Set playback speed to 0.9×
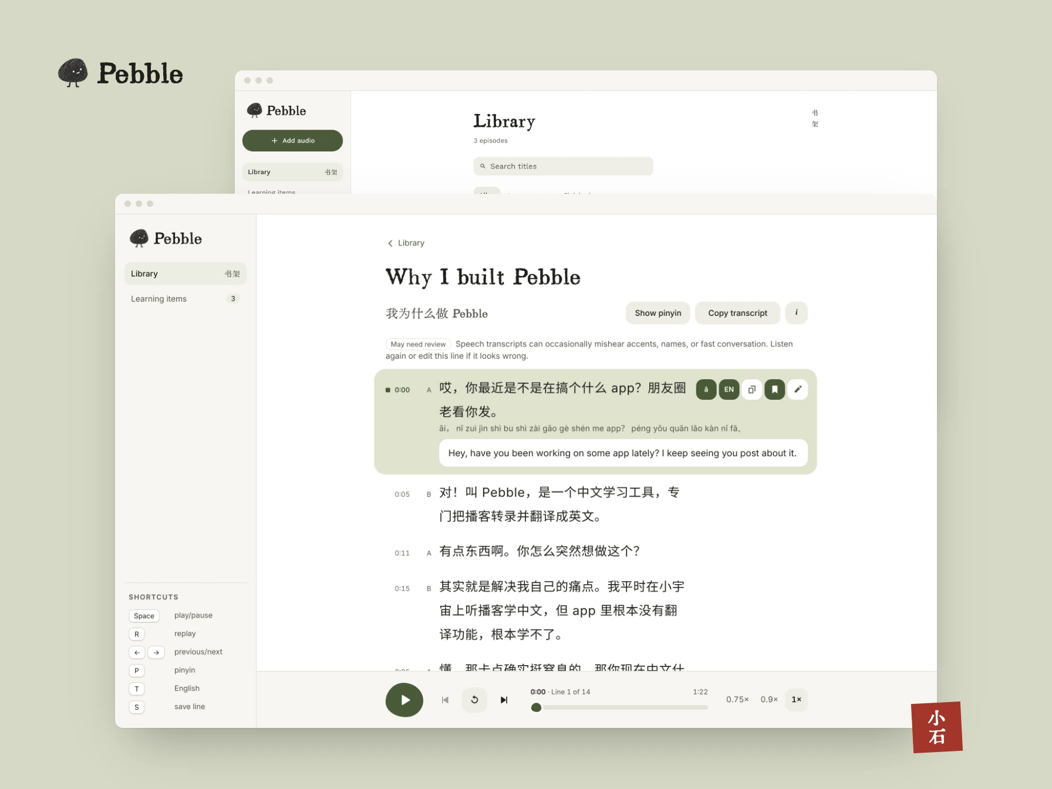The width and height of the screenshot is (1052, 789). click(x=769, y=699)
